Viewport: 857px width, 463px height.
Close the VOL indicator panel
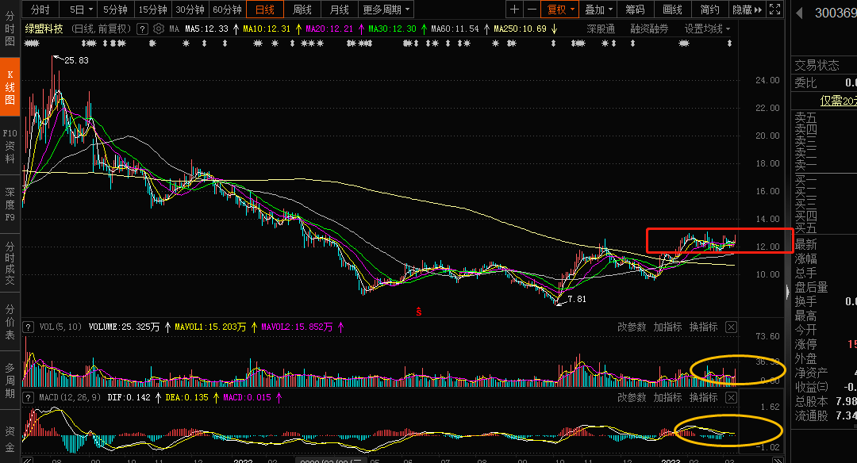click(x=731, y=327)
